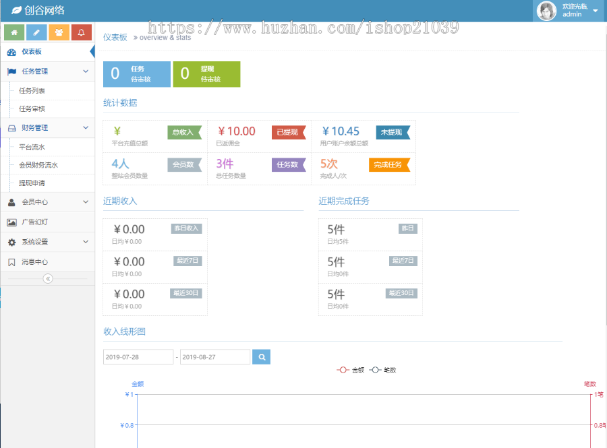Click the start date field showing 2019-07-28

pyautogui.click(x=138, y=356)
